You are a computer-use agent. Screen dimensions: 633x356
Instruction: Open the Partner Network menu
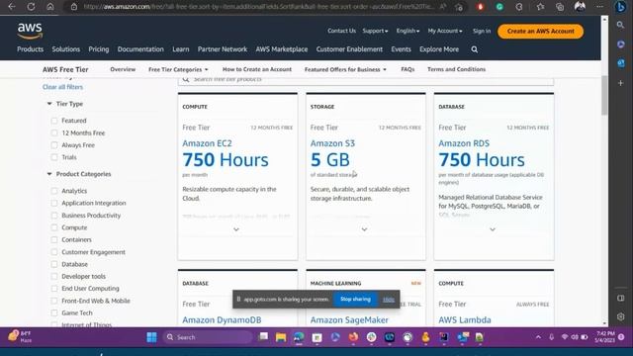pos(222,49)
